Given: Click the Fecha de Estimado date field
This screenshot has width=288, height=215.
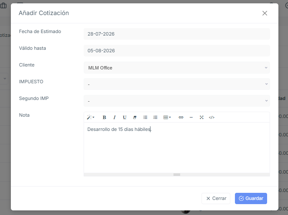Looking at the screenshot, I should [177, 34].
